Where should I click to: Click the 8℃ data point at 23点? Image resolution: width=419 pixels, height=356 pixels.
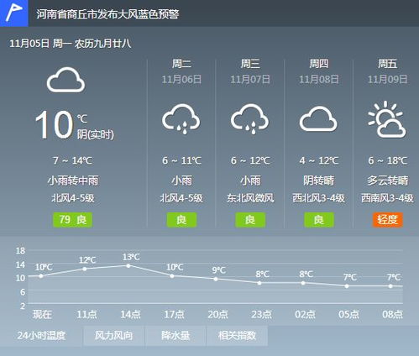coord(259,283)
